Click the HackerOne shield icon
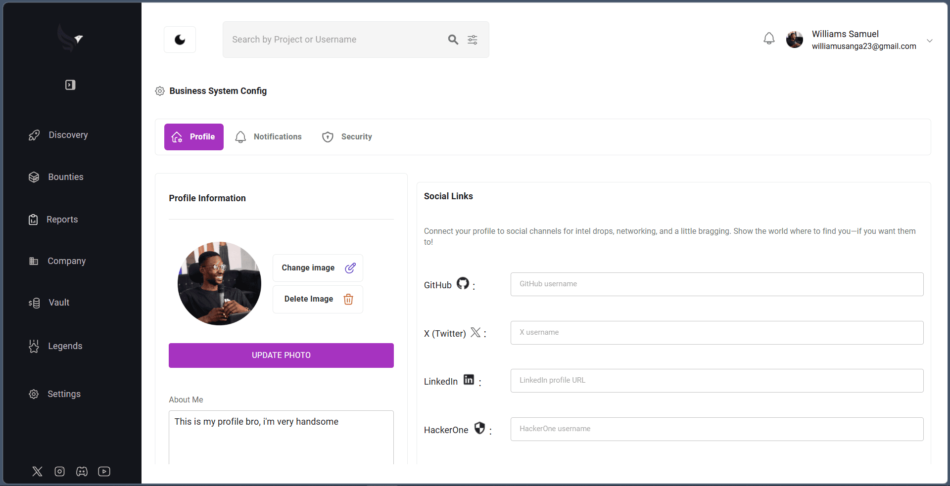The width and height of the screenshot is (950, 486). (x=479, y=428)
